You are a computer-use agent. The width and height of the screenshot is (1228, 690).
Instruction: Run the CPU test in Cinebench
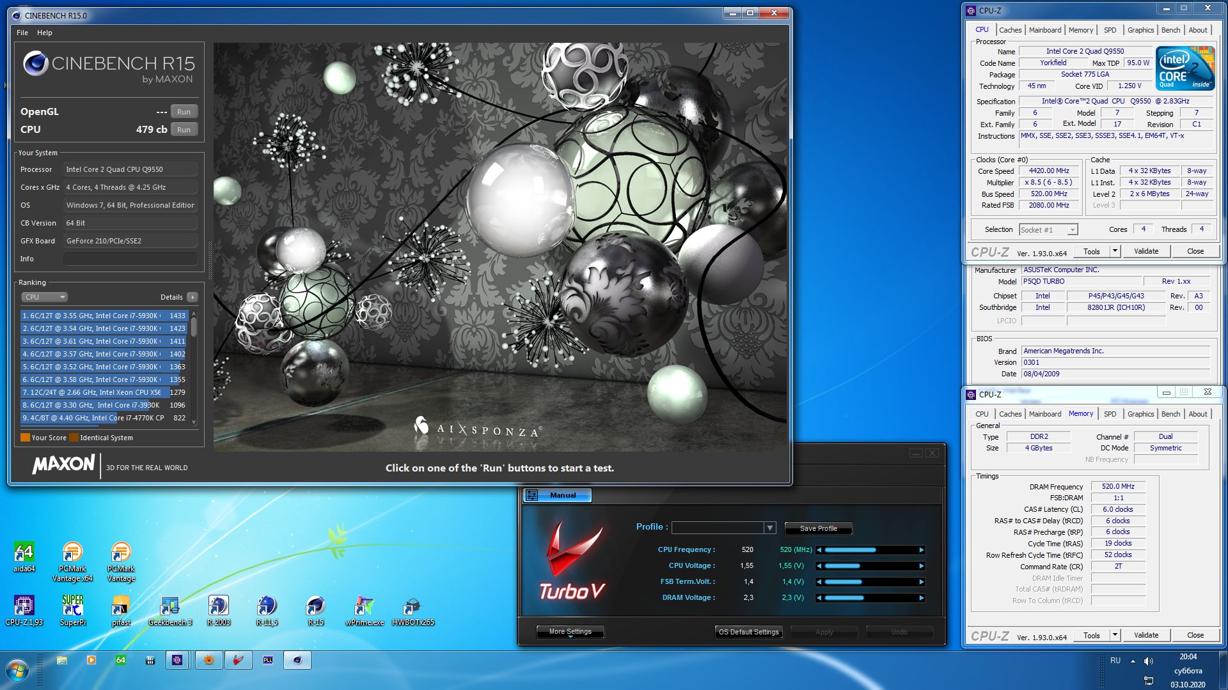(184, 130)
